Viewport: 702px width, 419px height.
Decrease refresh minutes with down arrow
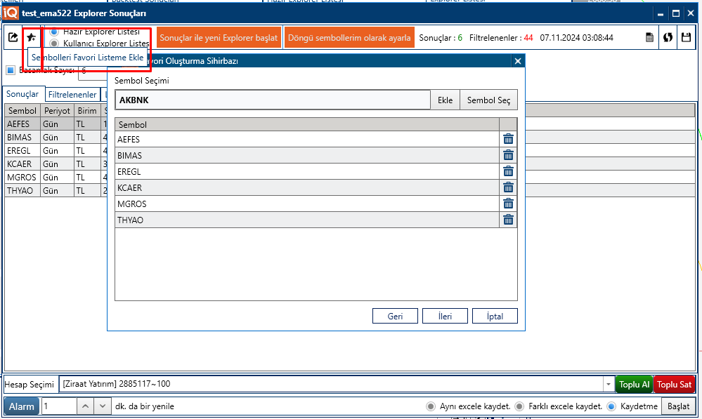coord(103,406)
